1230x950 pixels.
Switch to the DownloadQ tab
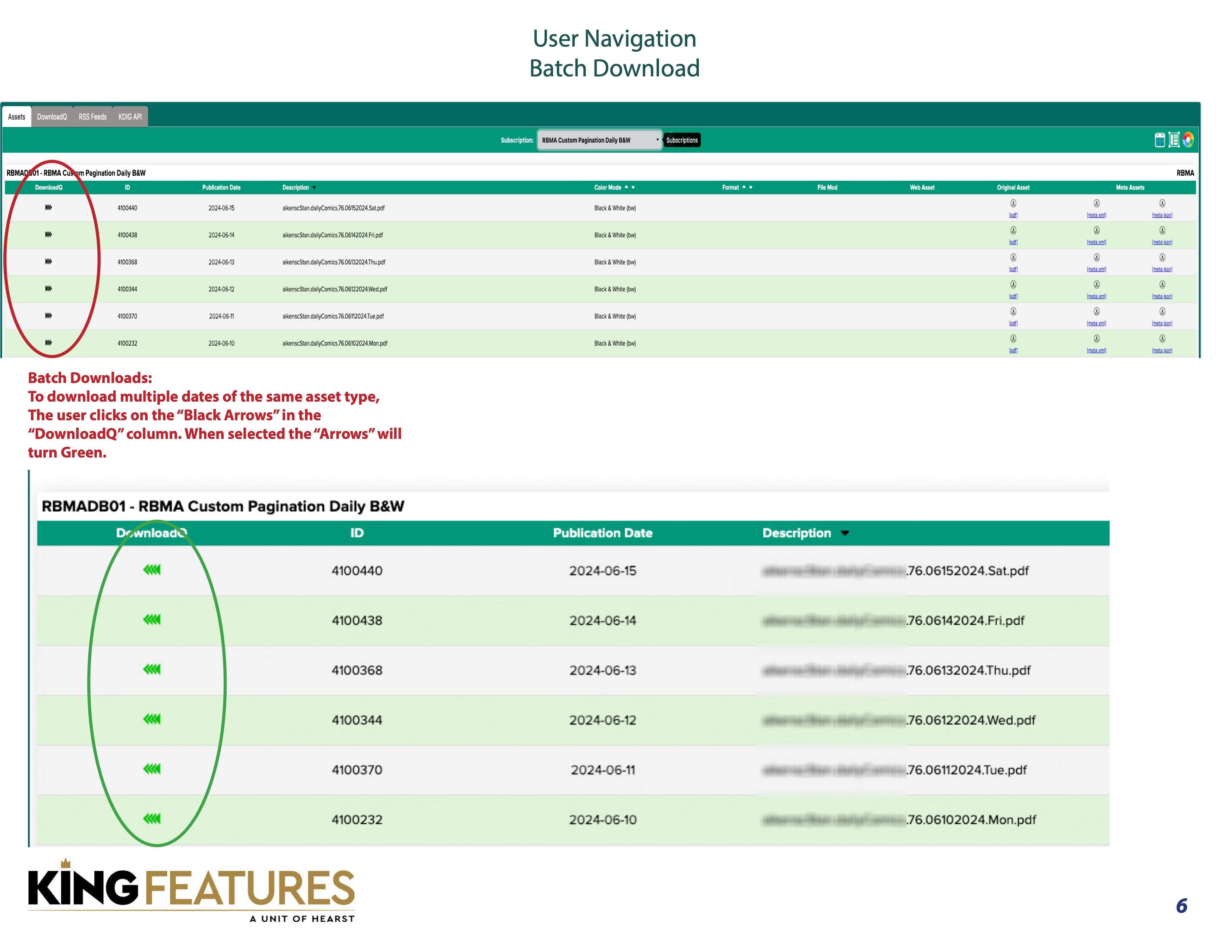pos(52,117)
